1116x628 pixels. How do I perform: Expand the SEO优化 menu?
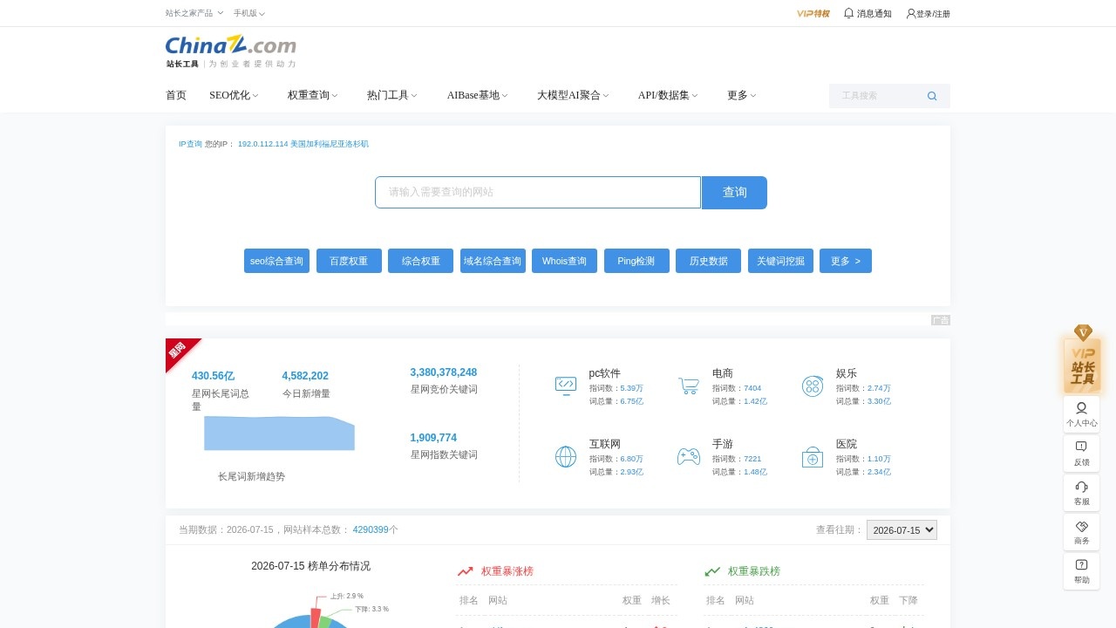pos(234,95)
